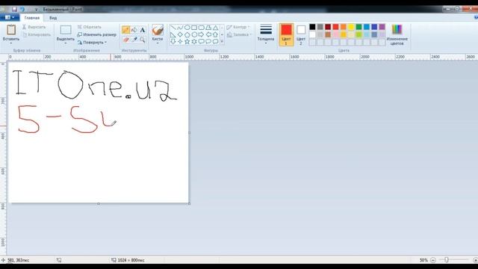This screenshot has width=478, height=269.
Task: Select the Fill with color bucket tool
Action: pyautogui.click(x=134, y=30)
